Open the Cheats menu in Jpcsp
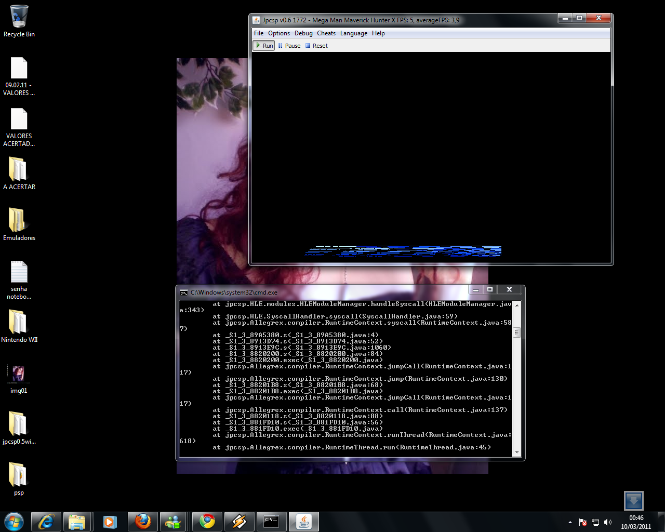The width and height of the screenshot is (665, 532). click(326, 33)
